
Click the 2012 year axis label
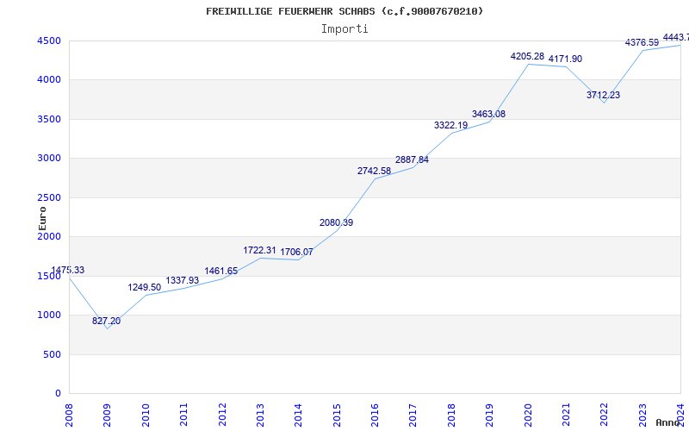click(222, 414)
